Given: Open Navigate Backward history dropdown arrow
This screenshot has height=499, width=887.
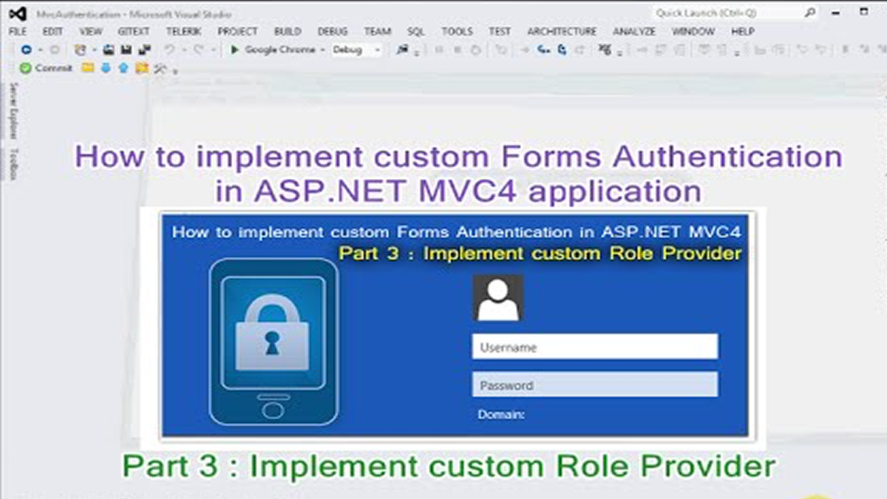Looking at the screenshot, I should pyautogui.click(x=40, y=50).
